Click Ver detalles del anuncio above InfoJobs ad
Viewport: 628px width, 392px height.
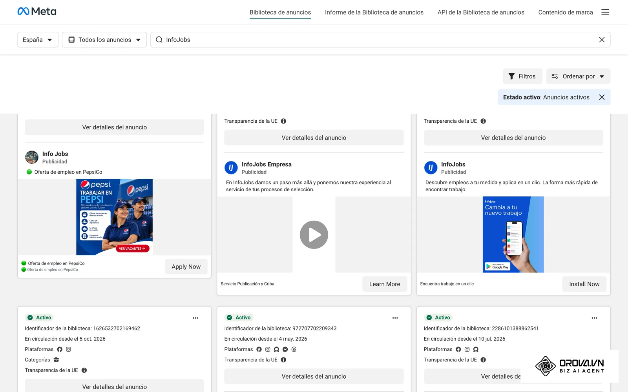[x=513, y=138]
